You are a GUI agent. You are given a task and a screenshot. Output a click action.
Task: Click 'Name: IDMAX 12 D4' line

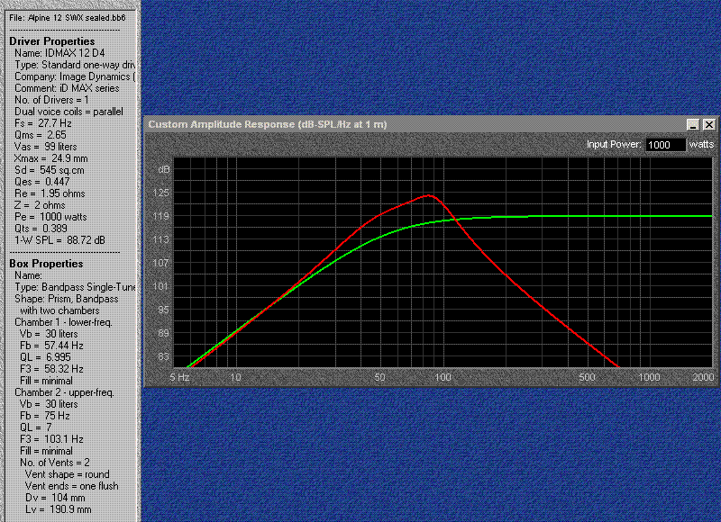click(59, 53)
